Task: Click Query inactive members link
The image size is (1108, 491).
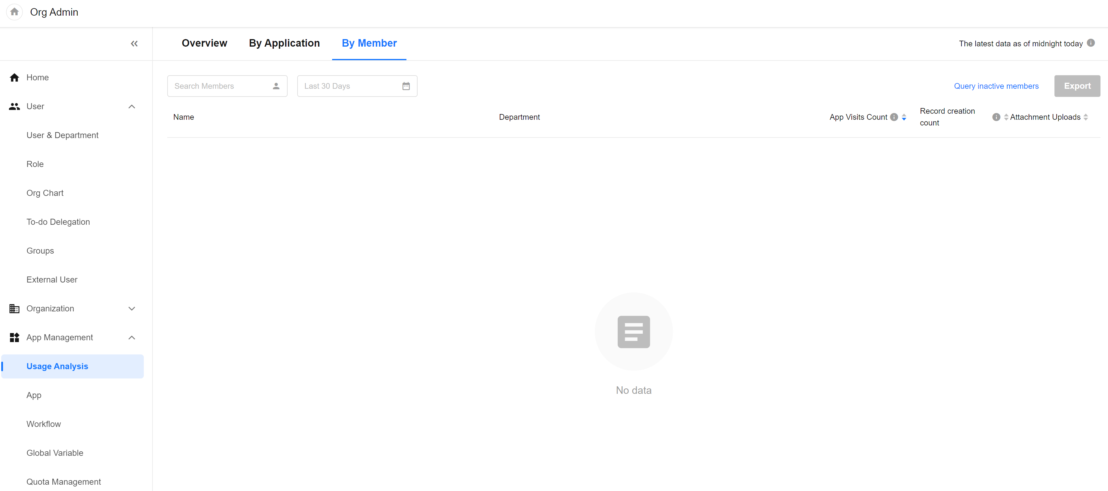Action: tap(996, 86)
